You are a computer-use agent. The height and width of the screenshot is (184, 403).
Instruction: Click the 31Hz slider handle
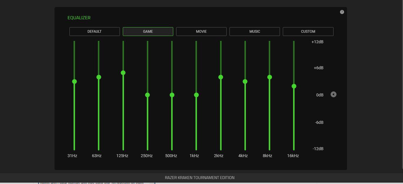tap(74, 81)
